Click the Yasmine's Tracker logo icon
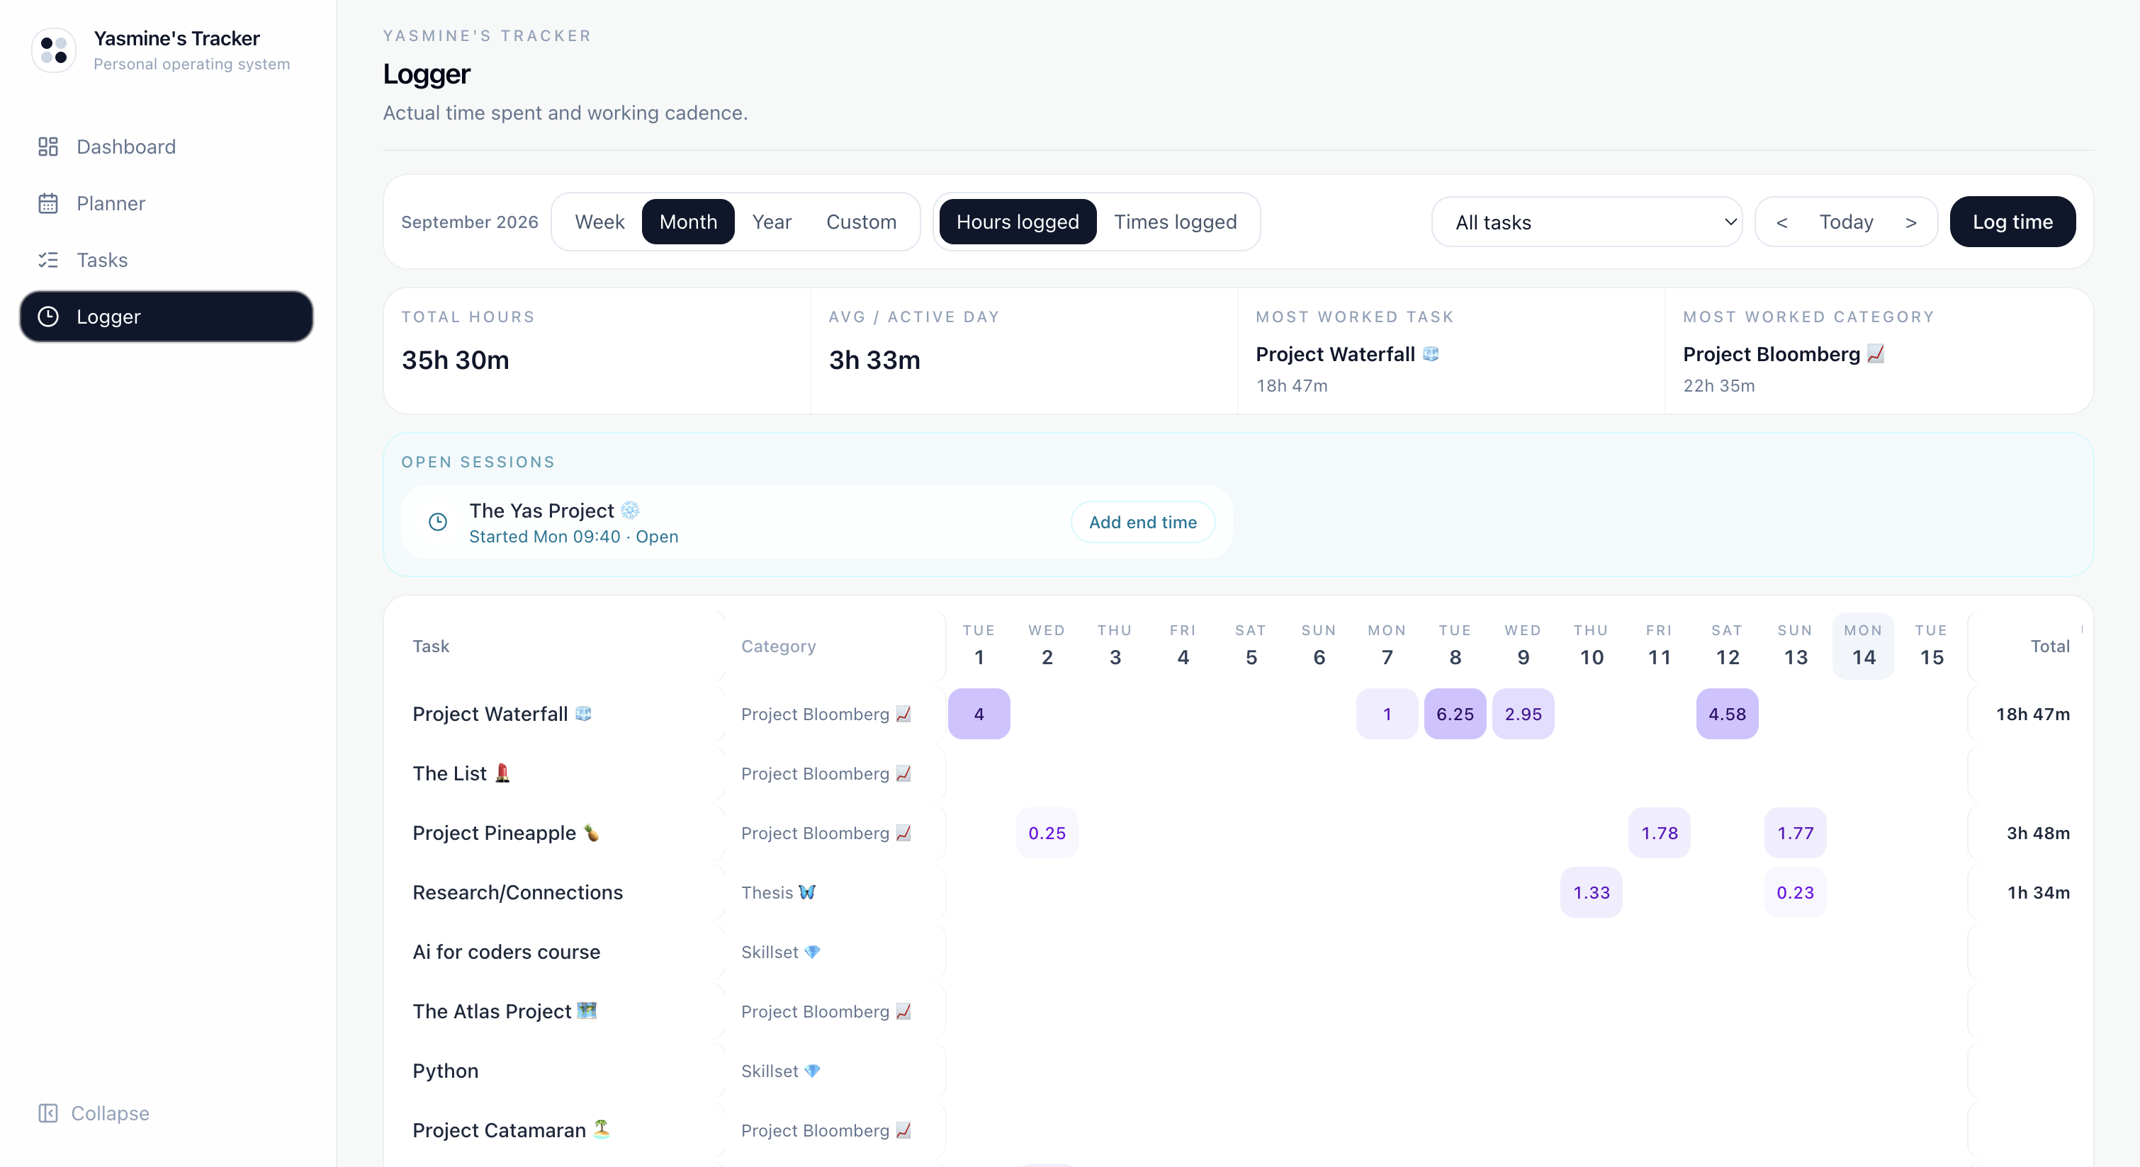The height and width of the screenshot is (1167, 2140). (54, 50)
